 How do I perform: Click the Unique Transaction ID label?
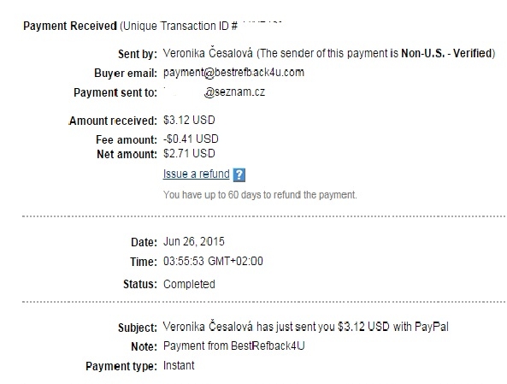[x=180, y=26]
